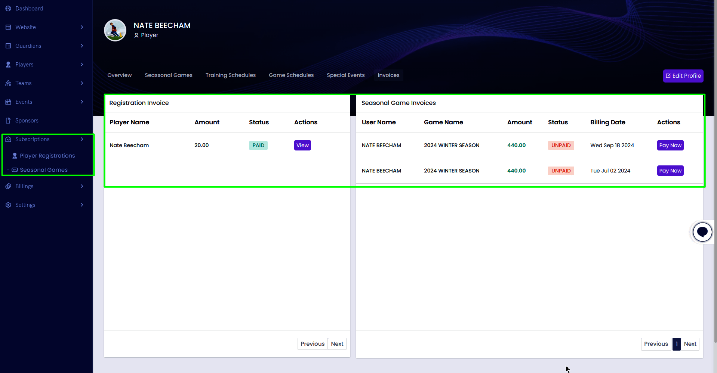717x373 pixels.
Task: Click the Tue Jul 02 2024 date
Action: pos(610,171)
